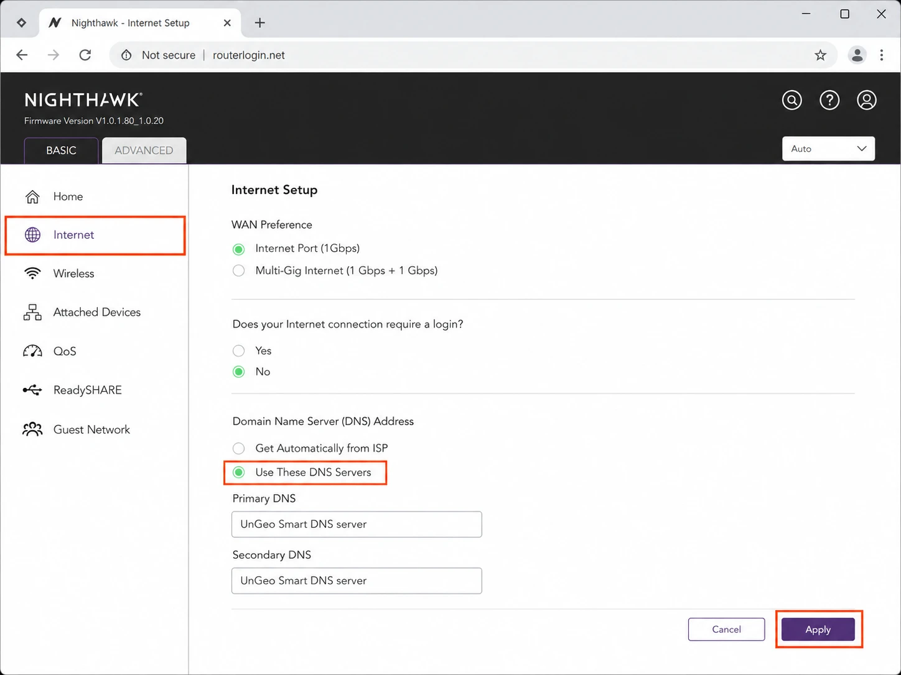Switch to the ADVANCED tab
Screen dimensions: 901x675
click(x=144, y=150)
